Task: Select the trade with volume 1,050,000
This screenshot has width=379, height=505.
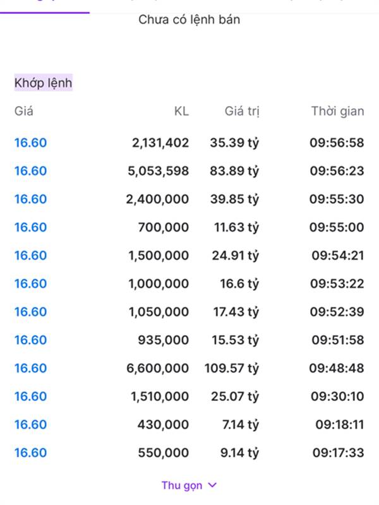Action: (189, 312)
